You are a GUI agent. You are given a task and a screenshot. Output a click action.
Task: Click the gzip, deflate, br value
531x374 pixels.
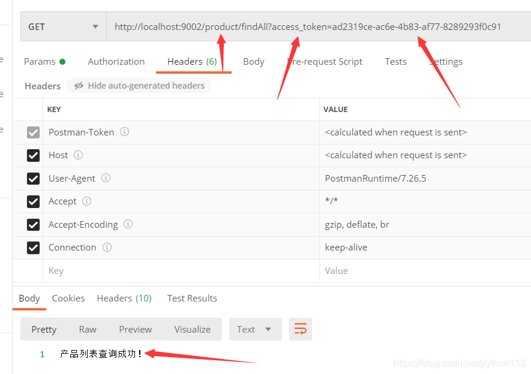point(357,225)
